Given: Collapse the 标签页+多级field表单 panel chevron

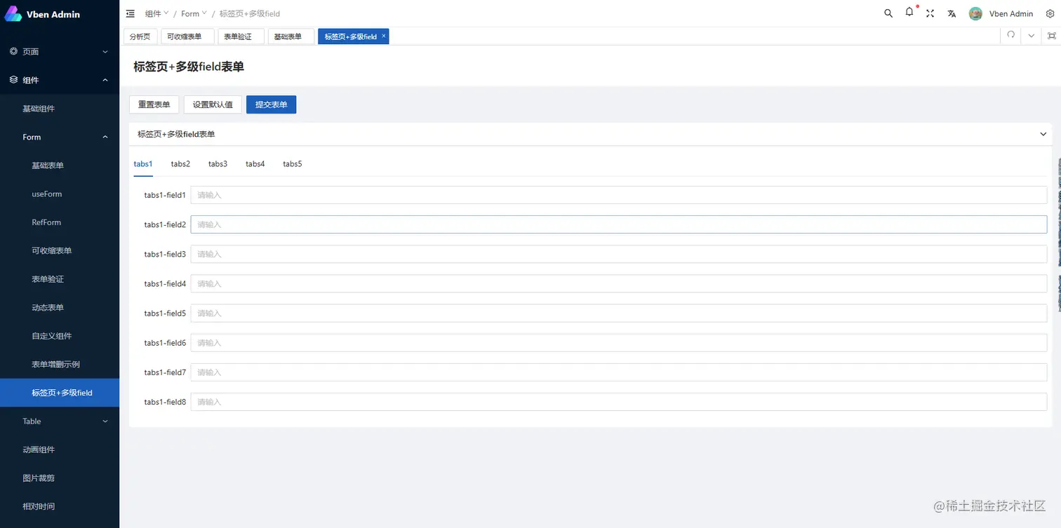Looking at the screenshot, I should tap(1043, 134).
